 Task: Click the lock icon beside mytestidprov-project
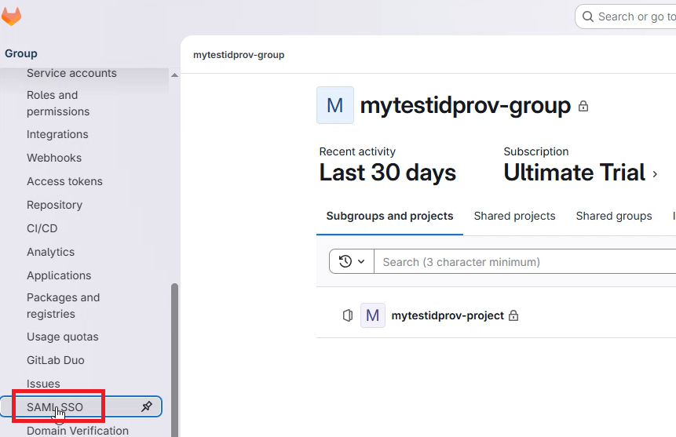(x=513, y=315)
